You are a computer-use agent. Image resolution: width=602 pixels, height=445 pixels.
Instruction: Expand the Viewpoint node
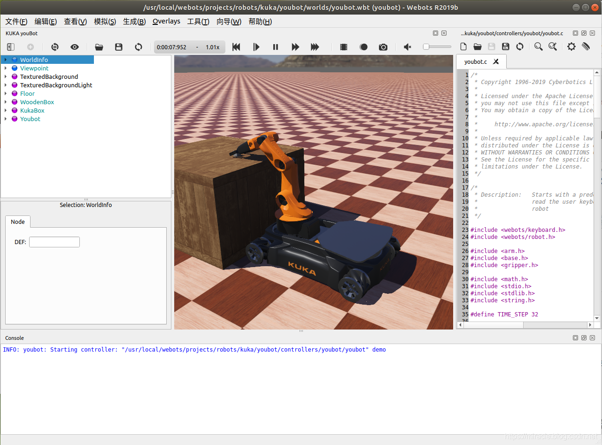coord(5,68)
